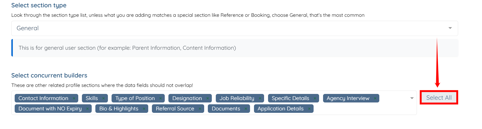
Task: Remove the Contact Information tag
Action: 74,99
